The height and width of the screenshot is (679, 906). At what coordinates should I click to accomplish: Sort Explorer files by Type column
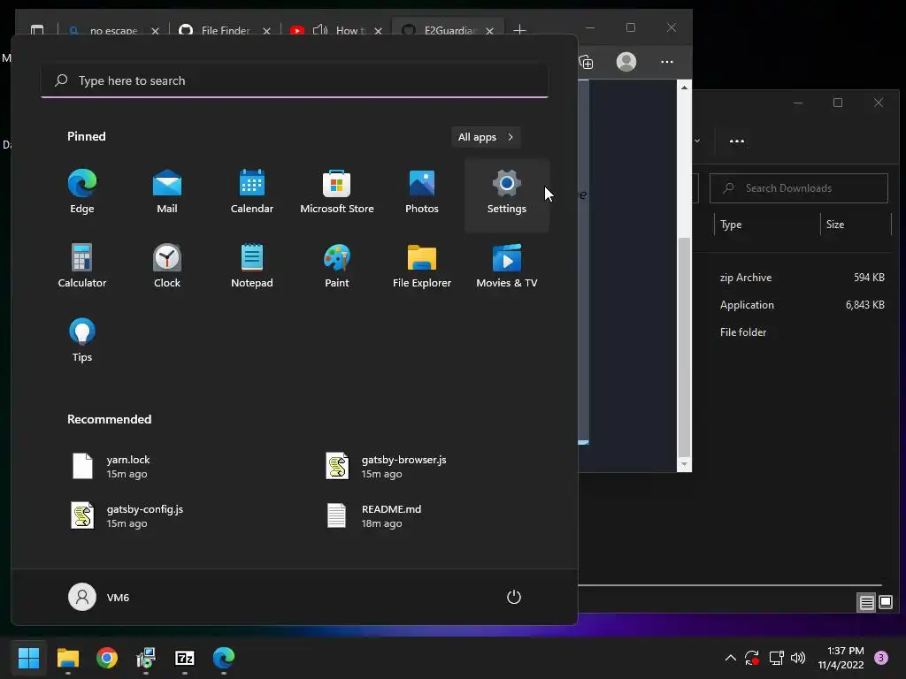[767, 225]
